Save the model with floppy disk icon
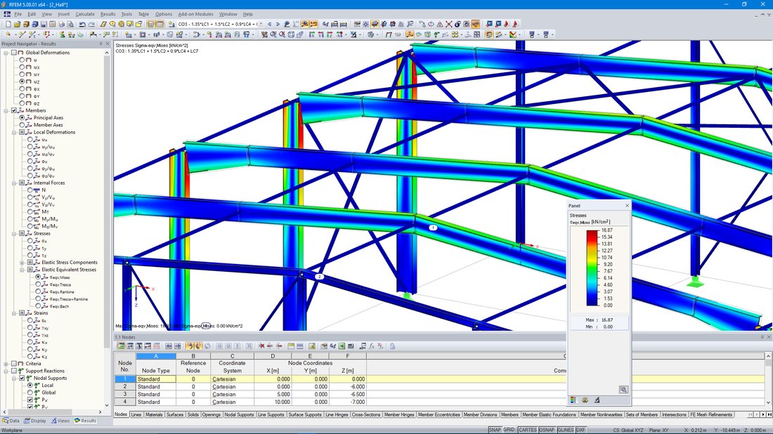773x434 pixels. 44,24
